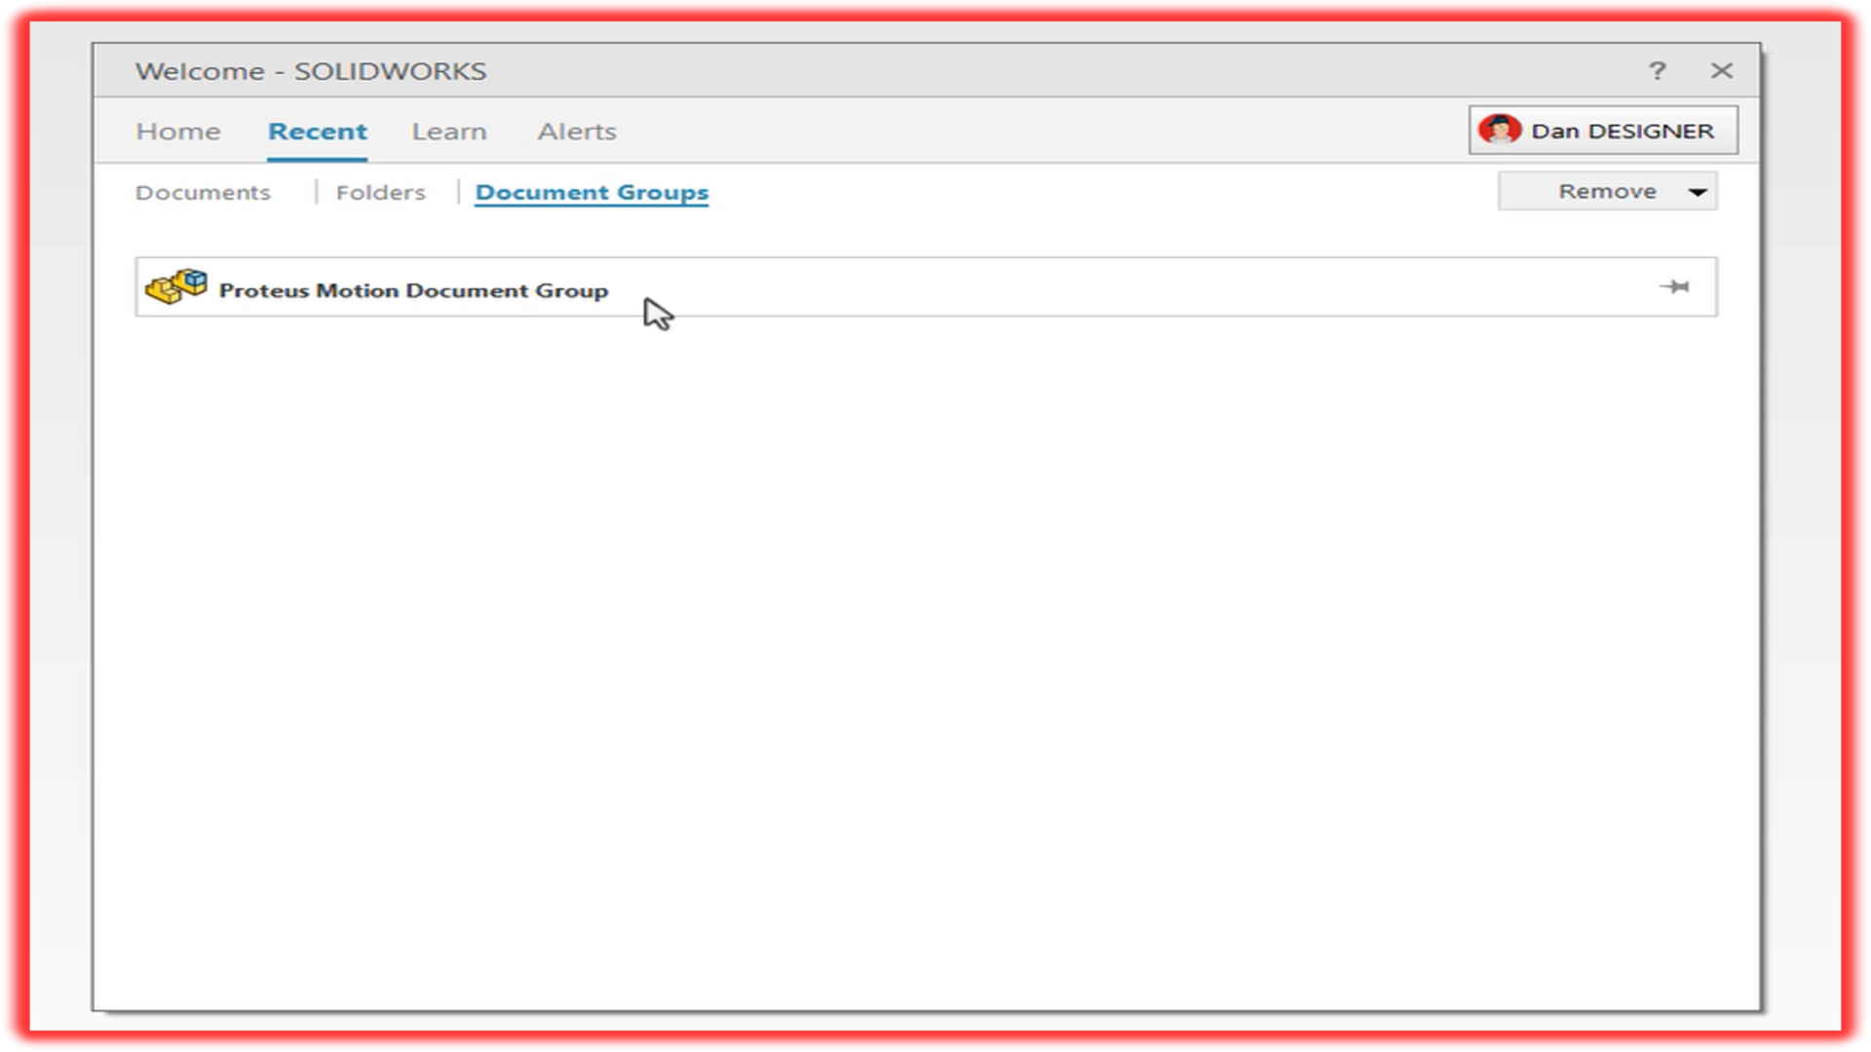
Task: Open the Document Groups tab
Action: [592, 191]
